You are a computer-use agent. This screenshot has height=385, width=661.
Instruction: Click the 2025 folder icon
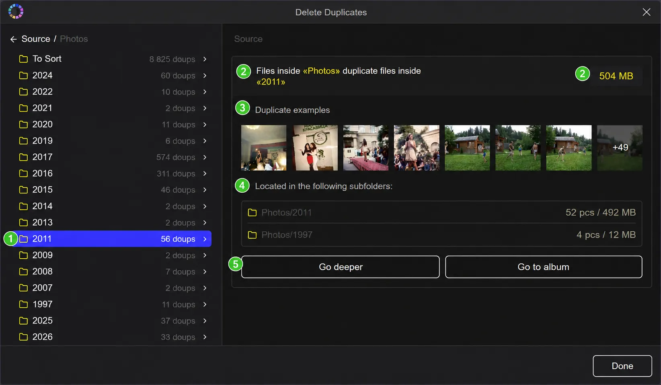(24, 321)
